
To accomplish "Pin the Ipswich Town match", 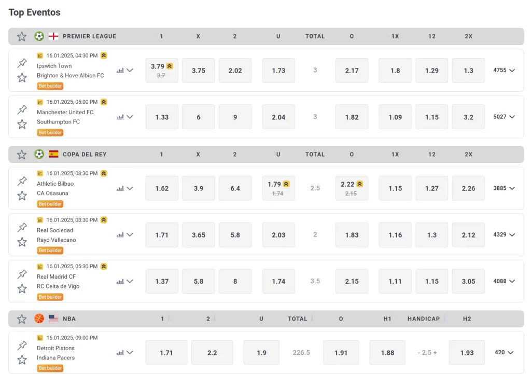I will click(22, 63).
